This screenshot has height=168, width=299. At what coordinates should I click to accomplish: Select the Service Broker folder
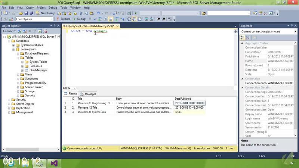[34, 87]
